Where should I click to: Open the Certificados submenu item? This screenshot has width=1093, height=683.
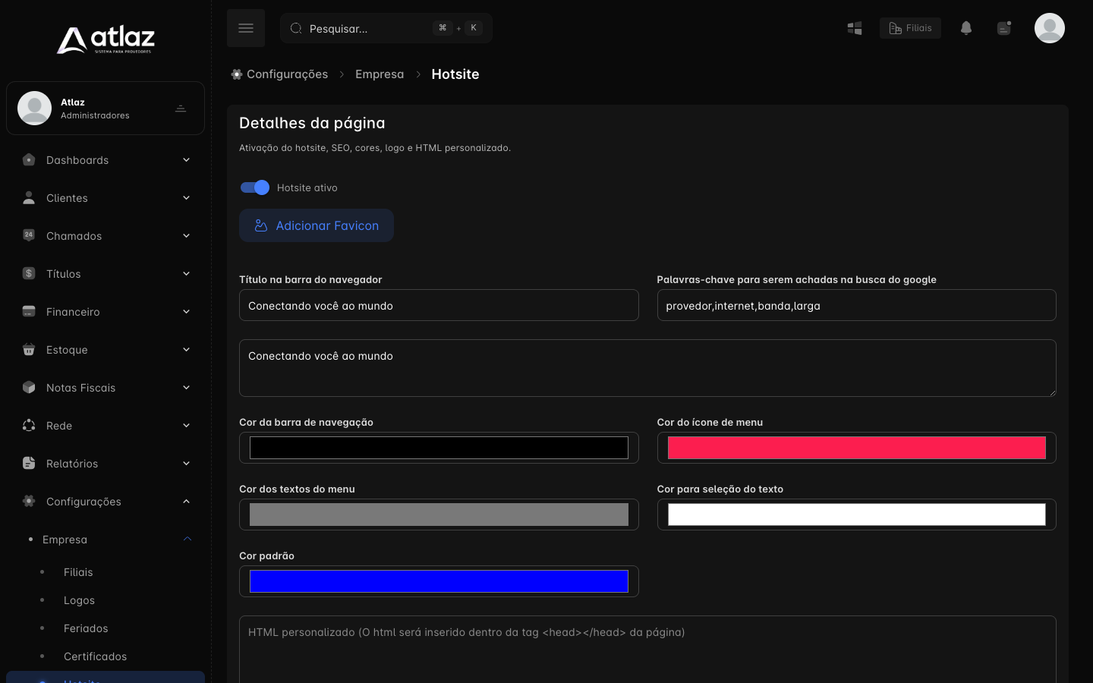[x=95, y=656]
